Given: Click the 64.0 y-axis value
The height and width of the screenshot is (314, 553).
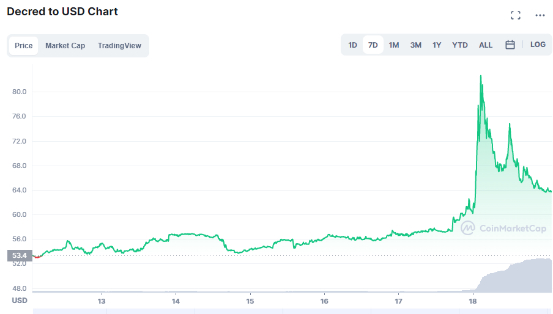Looking at the screenshot, I should (x=20, y=190).
